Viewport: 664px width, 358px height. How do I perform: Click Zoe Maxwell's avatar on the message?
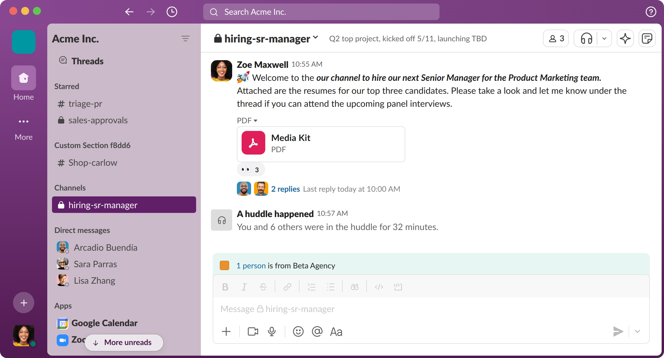pos(222,71)
